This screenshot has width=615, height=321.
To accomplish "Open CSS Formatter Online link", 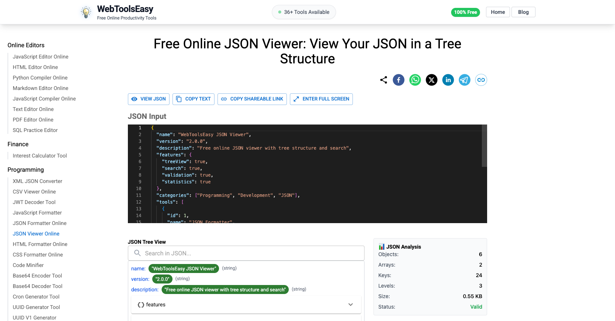I will click(38, 255).
